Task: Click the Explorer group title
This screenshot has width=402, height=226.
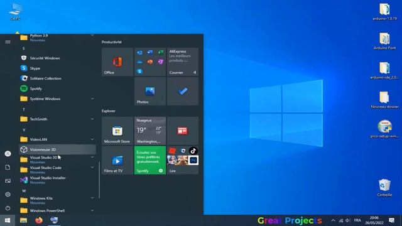Action: [x=109, y=111]
